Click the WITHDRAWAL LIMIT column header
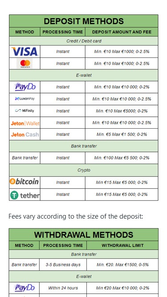This screenshot has width=167, height=297. coord(122,245)
